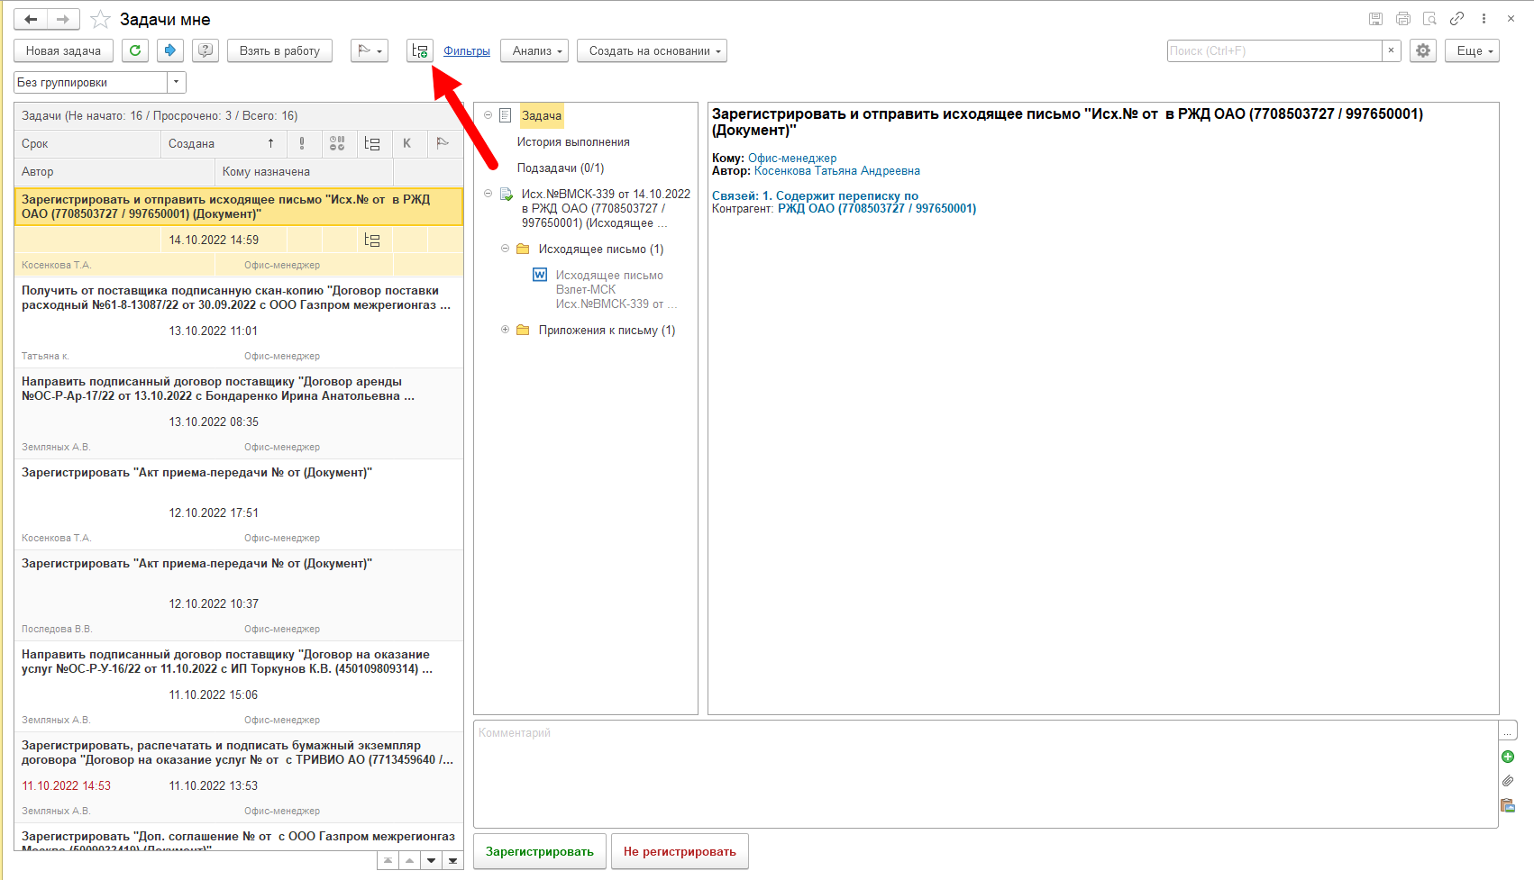Select 'История выполнения' tree item
The image size is (1534, 880).
pyautogui.click(x=573, y=141)
